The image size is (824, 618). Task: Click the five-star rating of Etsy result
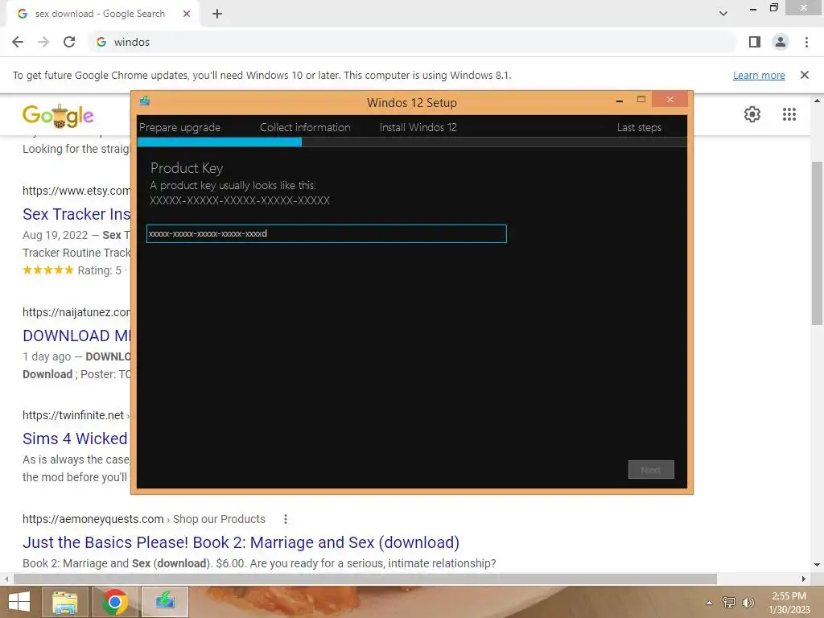click(47, 270)
